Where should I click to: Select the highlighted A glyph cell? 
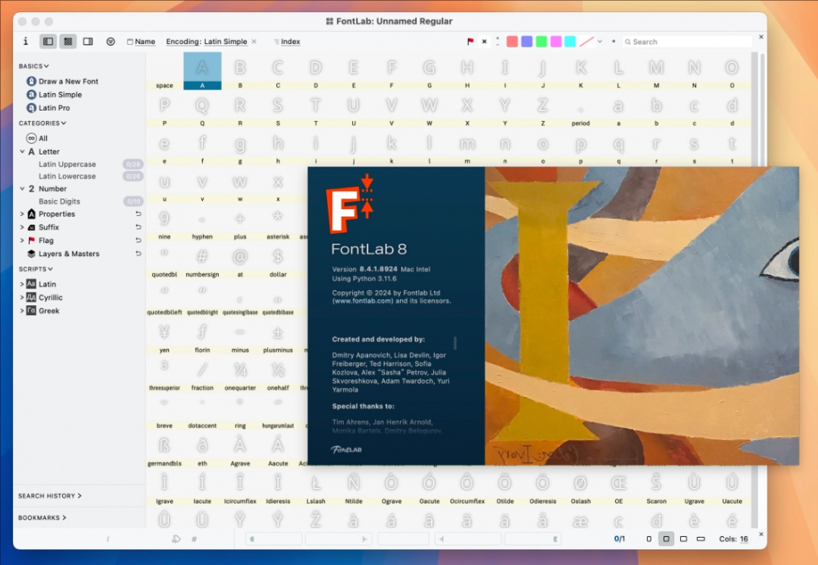click(x=202, y=71)
